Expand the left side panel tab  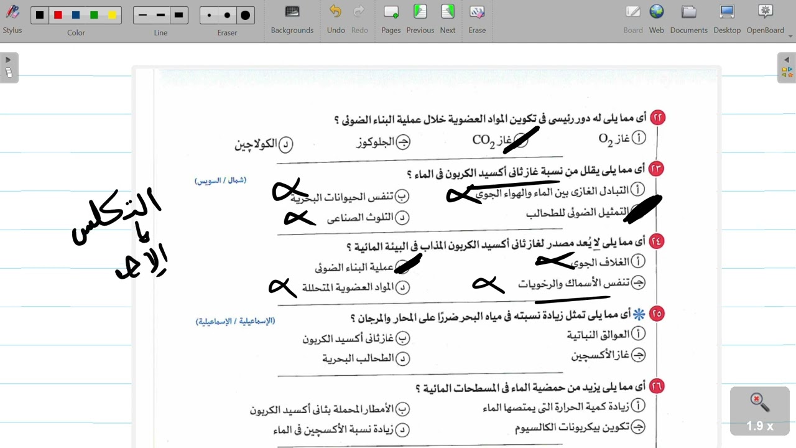coord(9,67)
